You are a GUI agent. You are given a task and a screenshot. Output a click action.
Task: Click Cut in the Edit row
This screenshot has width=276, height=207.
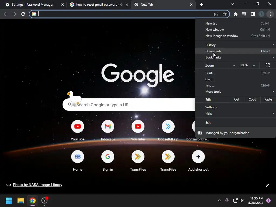tap(237, 99)
